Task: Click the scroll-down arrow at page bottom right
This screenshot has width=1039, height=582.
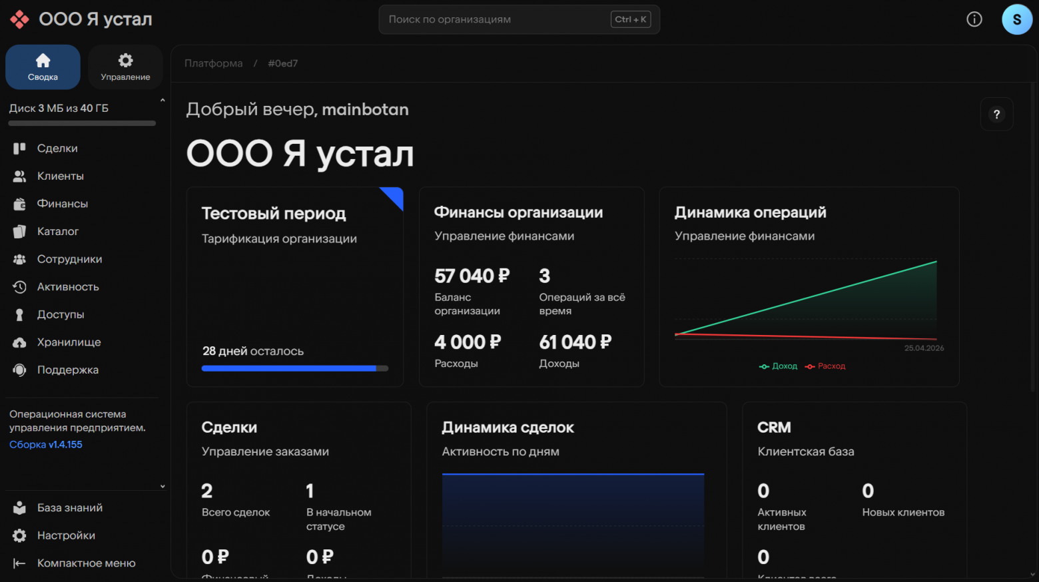Action: 1033,574
